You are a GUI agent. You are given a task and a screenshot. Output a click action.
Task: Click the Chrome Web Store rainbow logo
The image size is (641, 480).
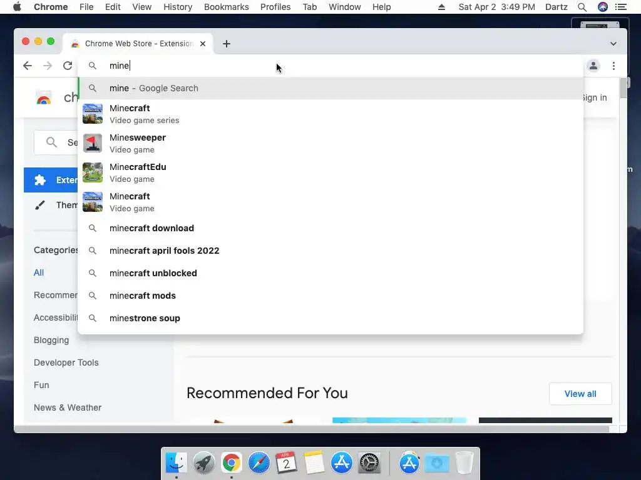(44, 98)
